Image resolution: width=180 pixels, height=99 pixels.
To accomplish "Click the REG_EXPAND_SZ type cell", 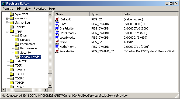I will click(x=102, y=51).
